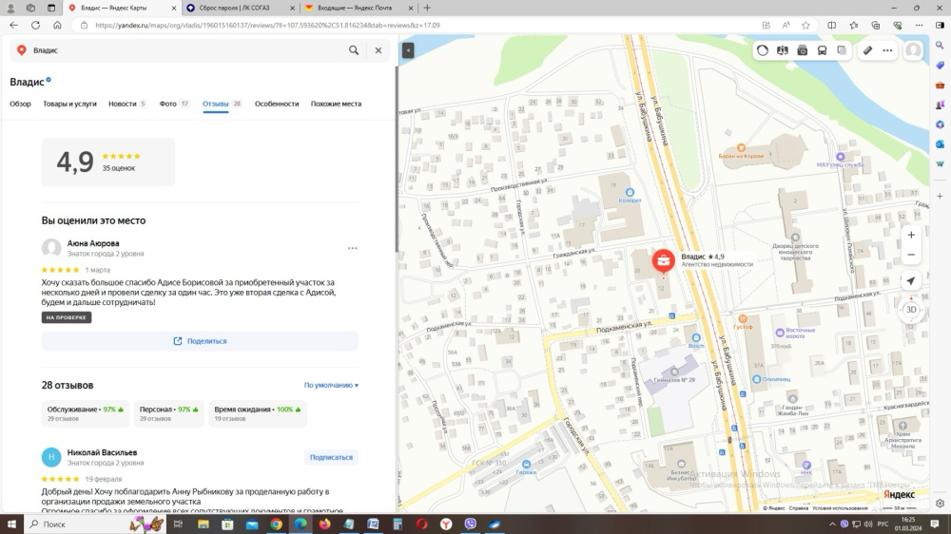Open the map toolbar more options menu
The image size is (951, 534).
click(x=887, y=51)
